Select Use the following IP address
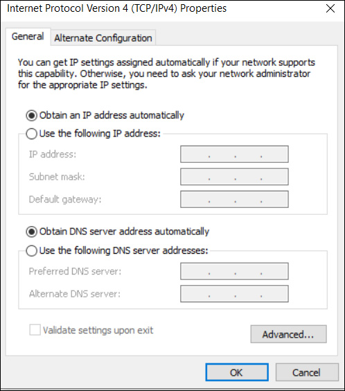The width and height of the screenshot is (345, 391). click(x=32, y=134)
